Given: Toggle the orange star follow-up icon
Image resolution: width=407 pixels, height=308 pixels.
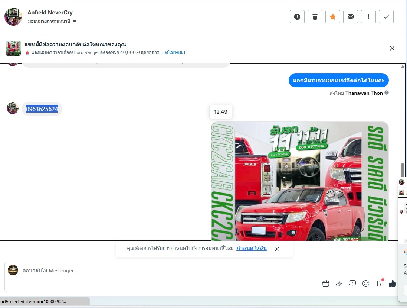Looking at the screenshot, I should 333,17.
